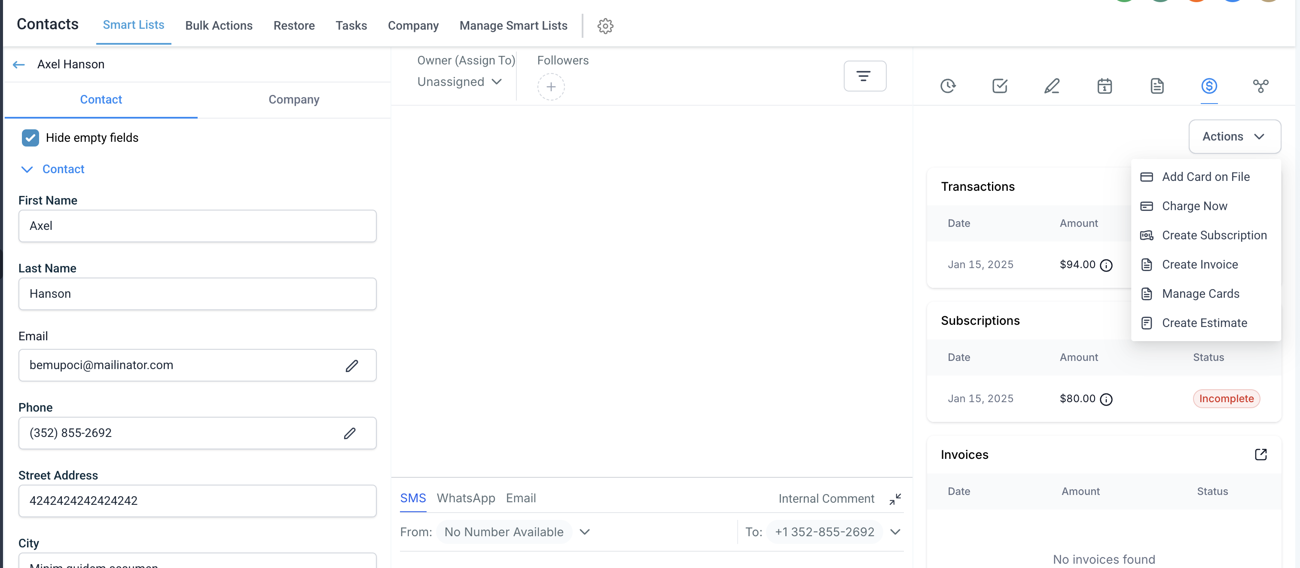
Task: Open the tasks checkmark icon
Action: point(999,86)
